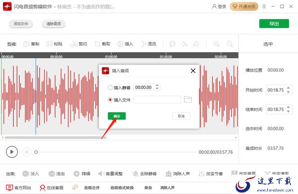This screenshot has width=298, height=194.
Task: Click the horizontal waveform scrollbar
Action: [x=56, y=137]
